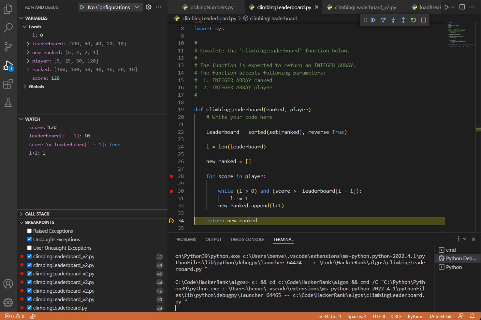Grab the debug toolbar drag handle

tap(365, 20)
